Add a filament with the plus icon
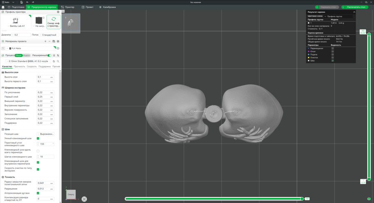Viewport: 374px width, 203px height. tap(45, 41)
